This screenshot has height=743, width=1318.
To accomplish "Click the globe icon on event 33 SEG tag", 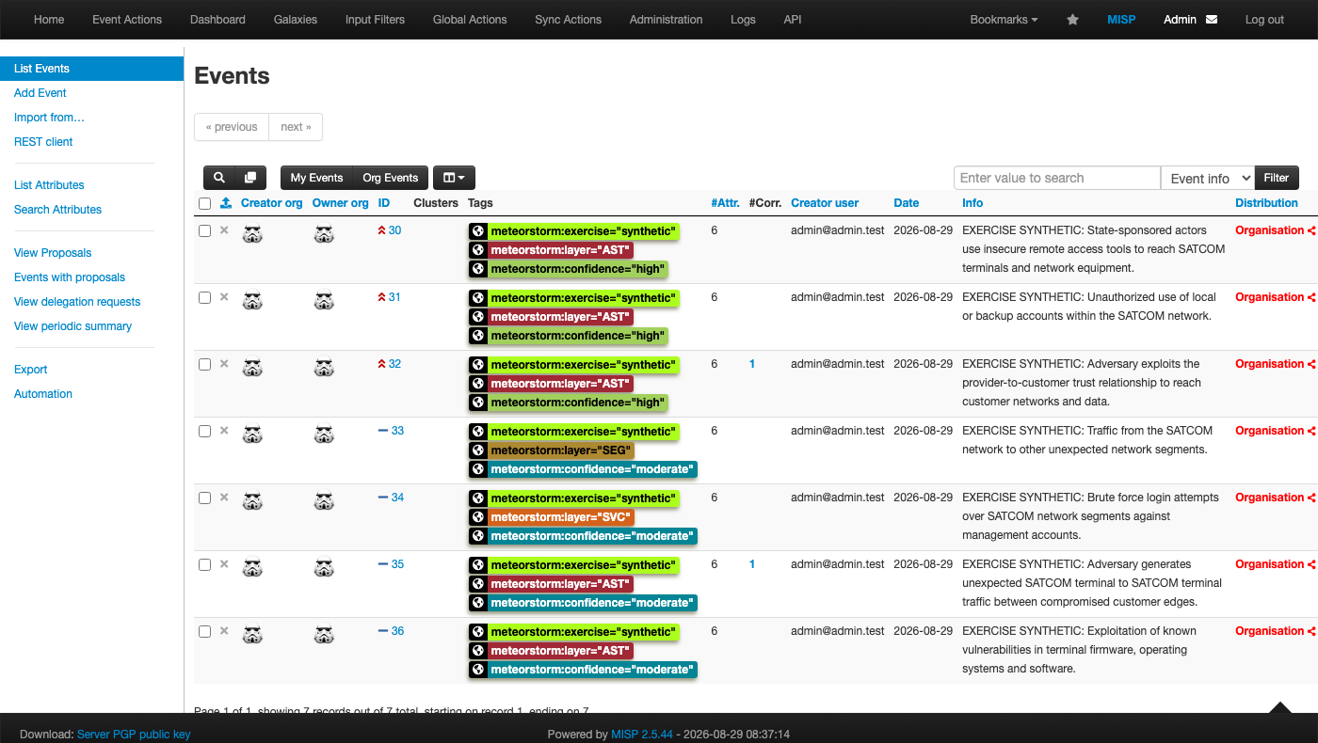I will point(478,451).
